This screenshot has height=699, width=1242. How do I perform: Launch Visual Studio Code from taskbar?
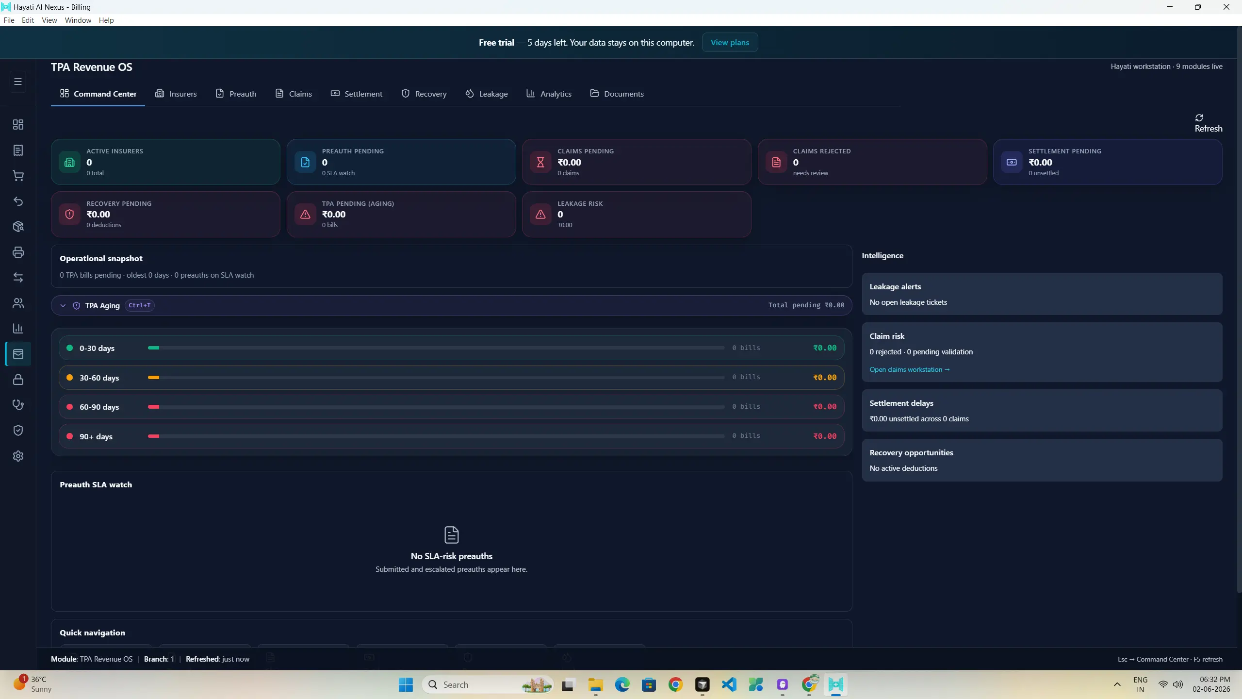click(x=729, y=684)
